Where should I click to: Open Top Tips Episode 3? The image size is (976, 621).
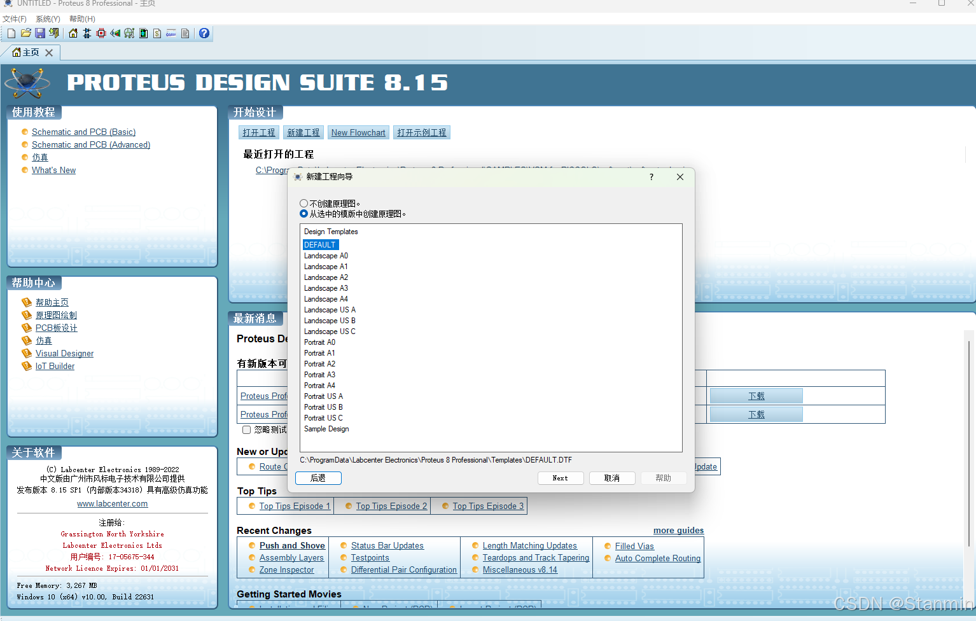pos(488,506)
